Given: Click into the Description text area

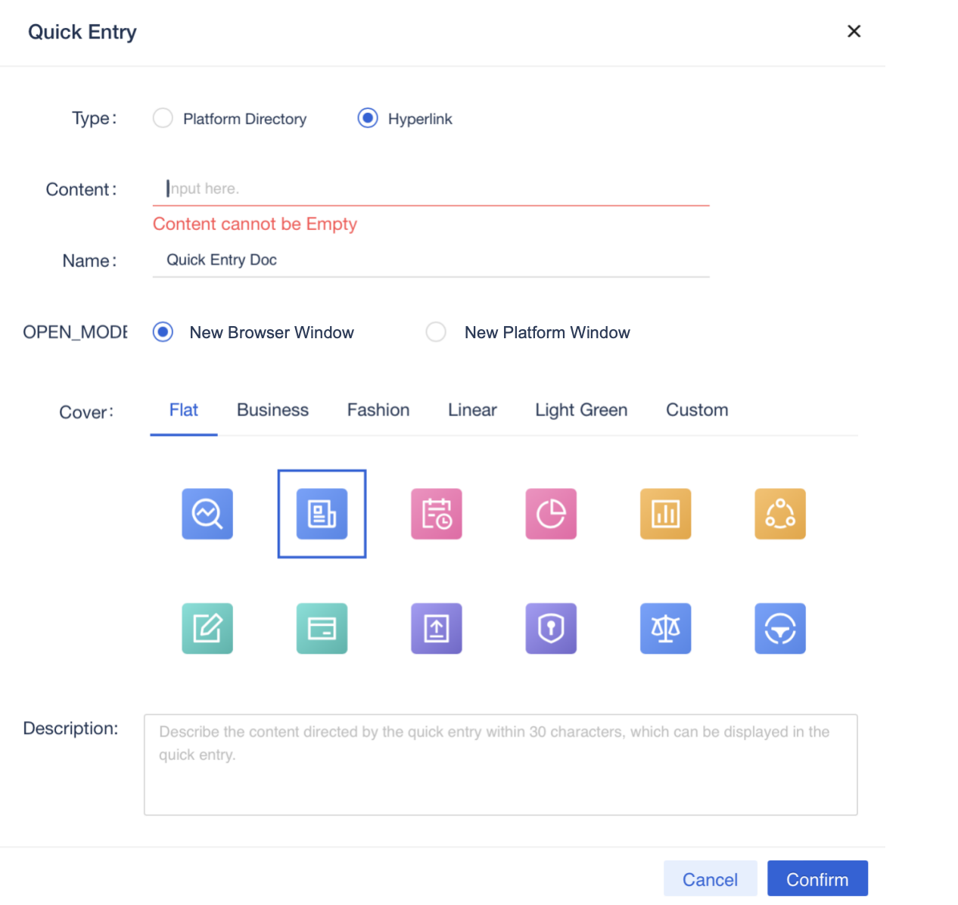Looking at the screenshot, I should click(500, 764).
